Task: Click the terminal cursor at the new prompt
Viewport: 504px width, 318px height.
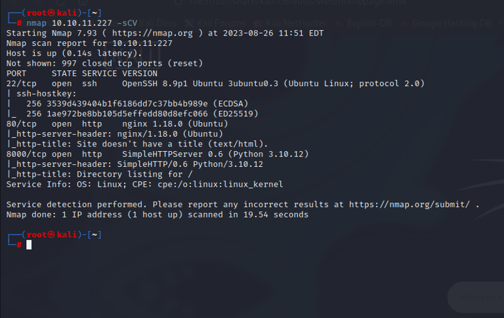Action: click(29, 244)
